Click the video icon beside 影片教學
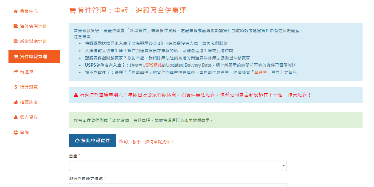 [120, 141]
